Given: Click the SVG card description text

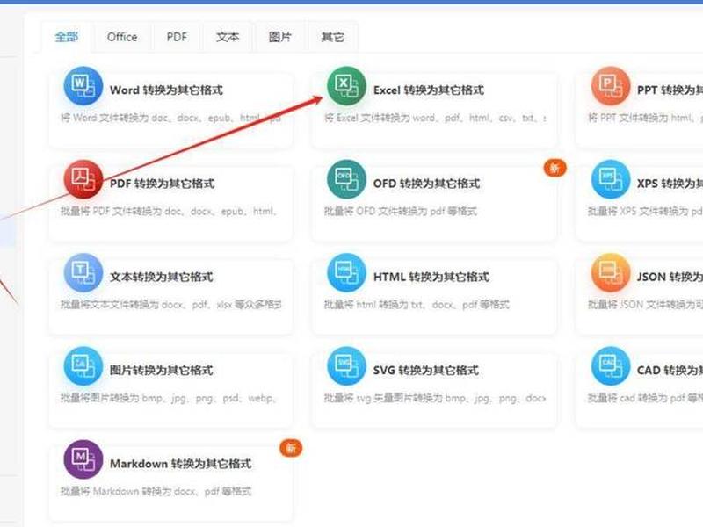Looking at the screenshot, I should pos(435,398).
